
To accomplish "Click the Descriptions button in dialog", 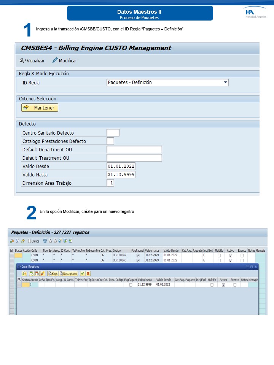I will click(68, 273).
